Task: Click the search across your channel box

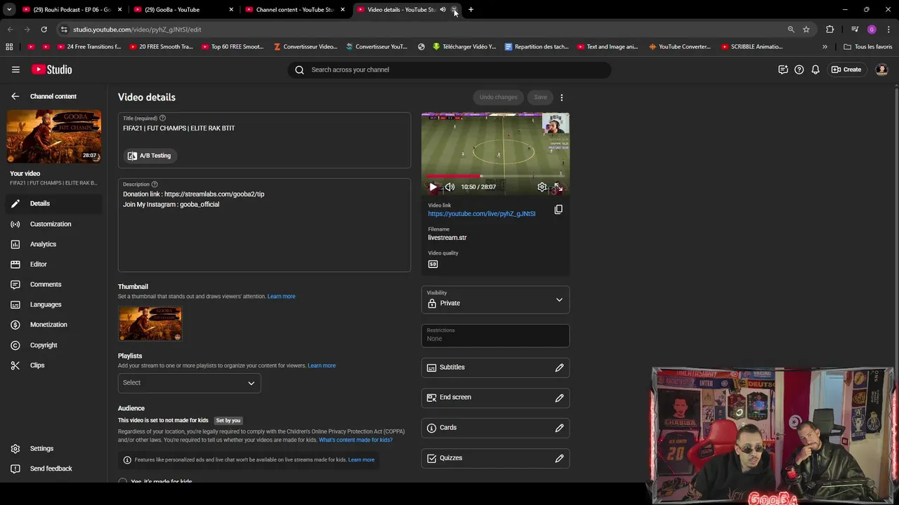Action: [x=449, y=69]
